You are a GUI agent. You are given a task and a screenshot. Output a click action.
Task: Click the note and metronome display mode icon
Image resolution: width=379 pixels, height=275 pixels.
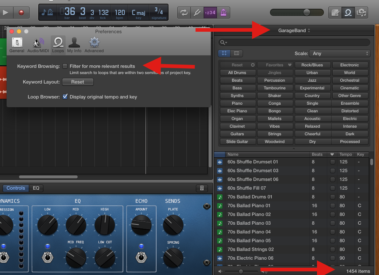pos(47,12)
